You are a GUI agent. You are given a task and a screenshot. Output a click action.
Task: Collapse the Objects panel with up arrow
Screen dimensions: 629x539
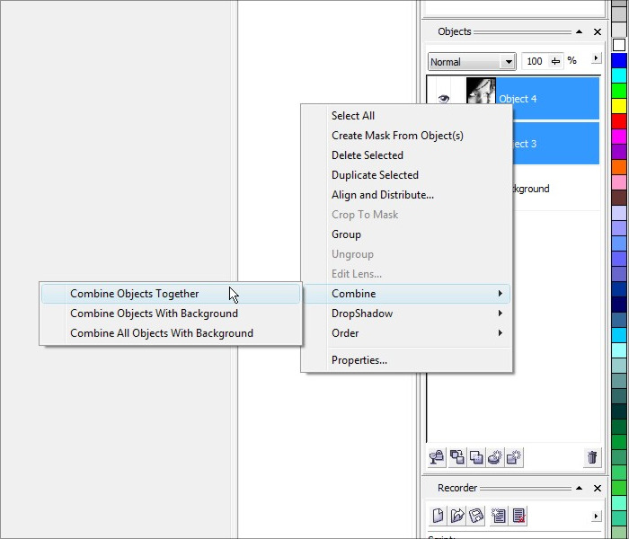click(x=579, y=31)
